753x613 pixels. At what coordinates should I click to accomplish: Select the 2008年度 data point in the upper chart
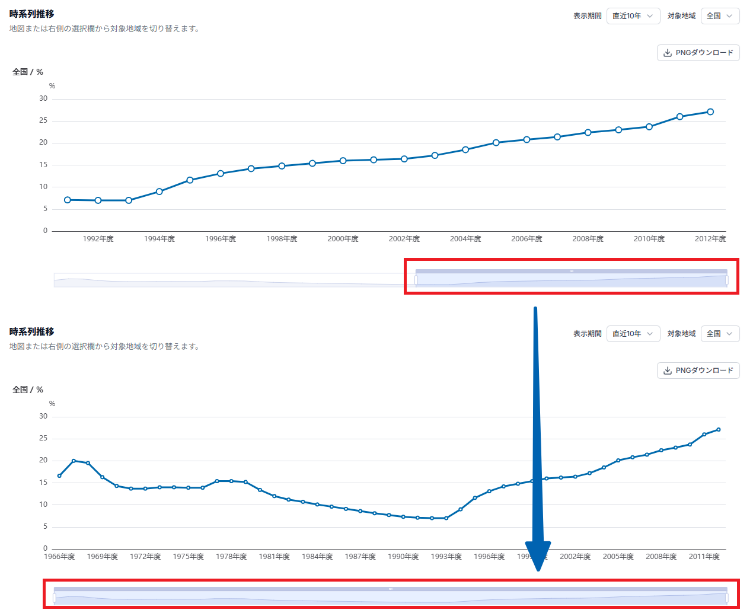click(588, 133)
